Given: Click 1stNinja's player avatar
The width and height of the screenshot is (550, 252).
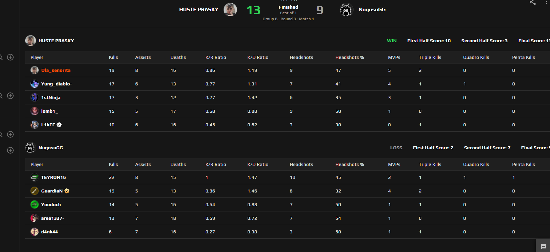Looking at the screenshot, I should (35, 97).
